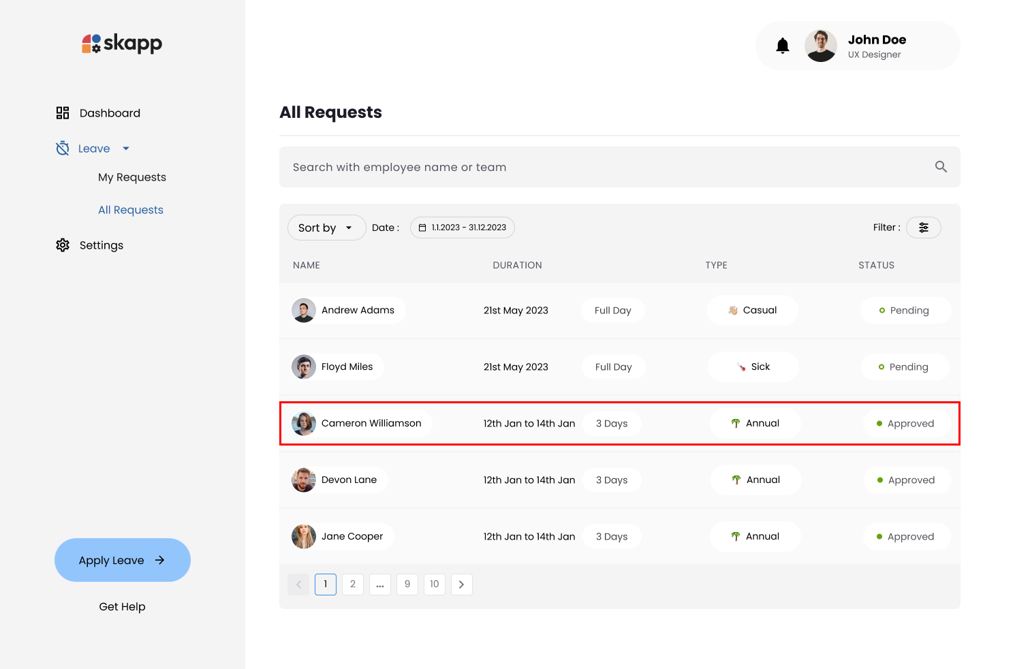Click the Leave timer icon

63,149
